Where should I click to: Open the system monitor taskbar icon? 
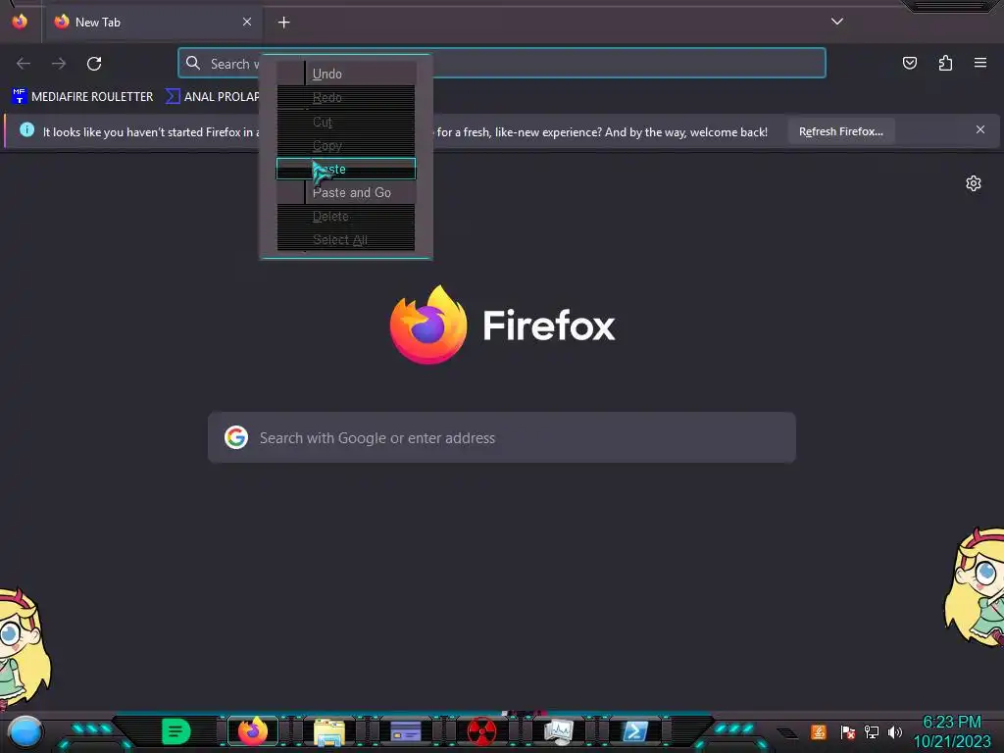(x=558, y=731)
